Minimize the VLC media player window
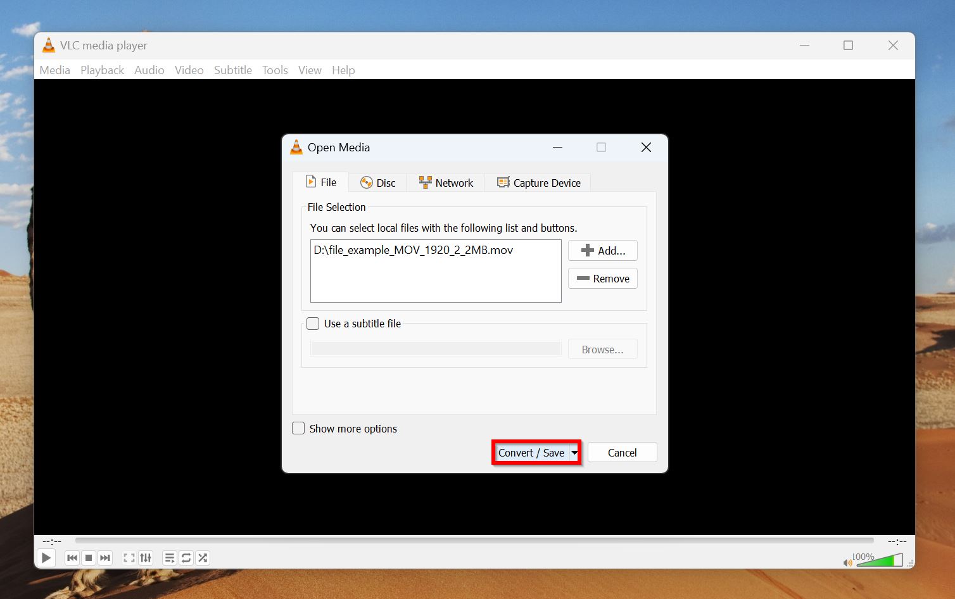 [804, 46]
